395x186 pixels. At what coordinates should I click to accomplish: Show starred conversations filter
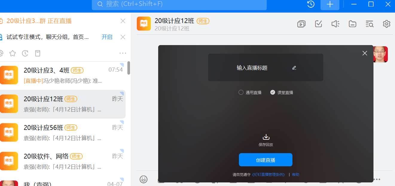[x=13, y=53]
